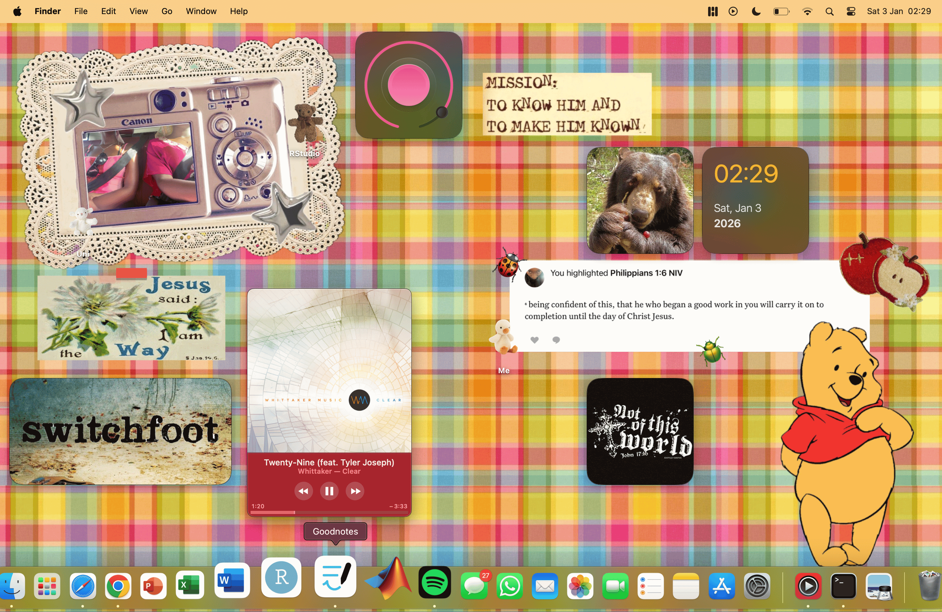Open Reminders from the Dock
Viewport: 942px width, 612px height.
coord(650,585)
